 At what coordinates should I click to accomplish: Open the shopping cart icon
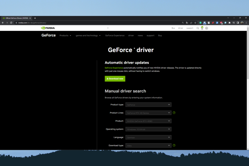[x=202, y=28]
